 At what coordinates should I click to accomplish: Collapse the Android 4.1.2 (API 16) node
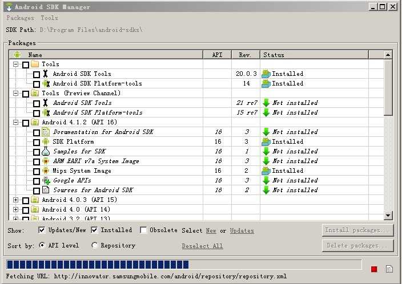(15, 123)
